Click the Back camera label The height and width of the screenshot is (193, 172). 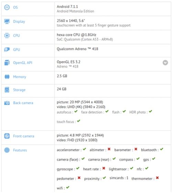23,103
